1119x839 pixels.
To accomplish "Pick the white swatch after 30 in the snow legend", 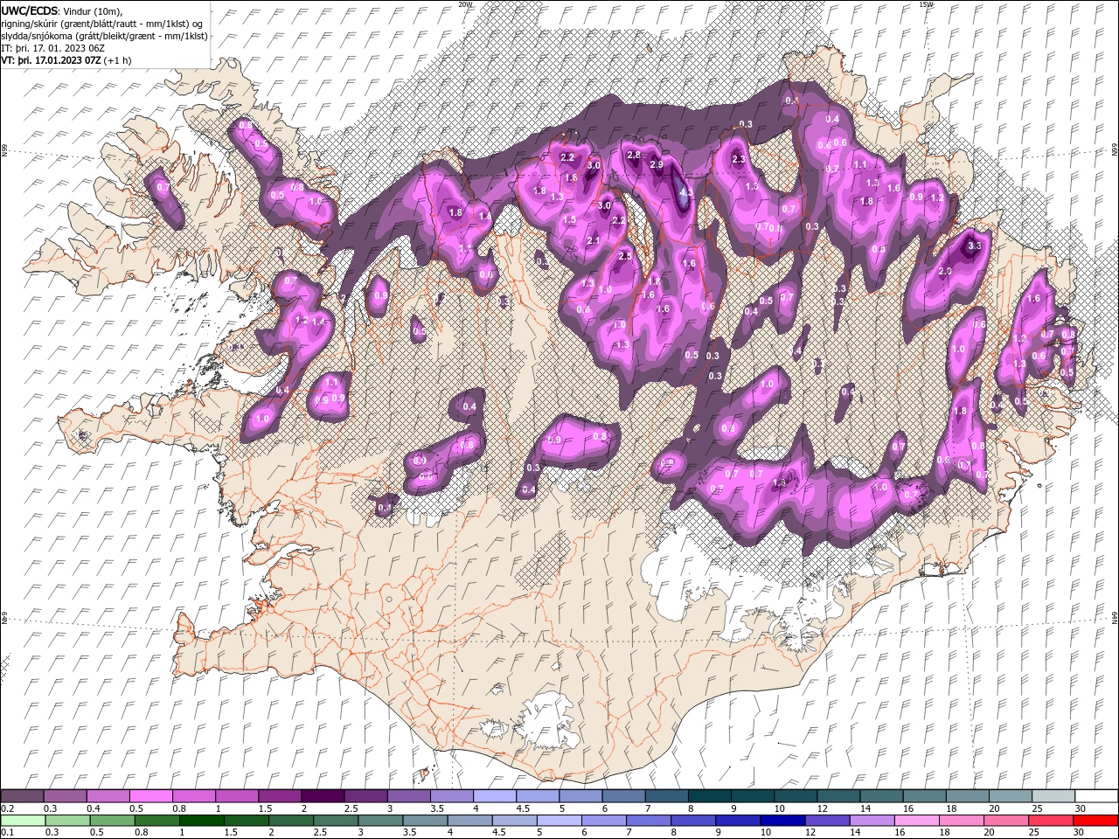I will click(1096, 796).
